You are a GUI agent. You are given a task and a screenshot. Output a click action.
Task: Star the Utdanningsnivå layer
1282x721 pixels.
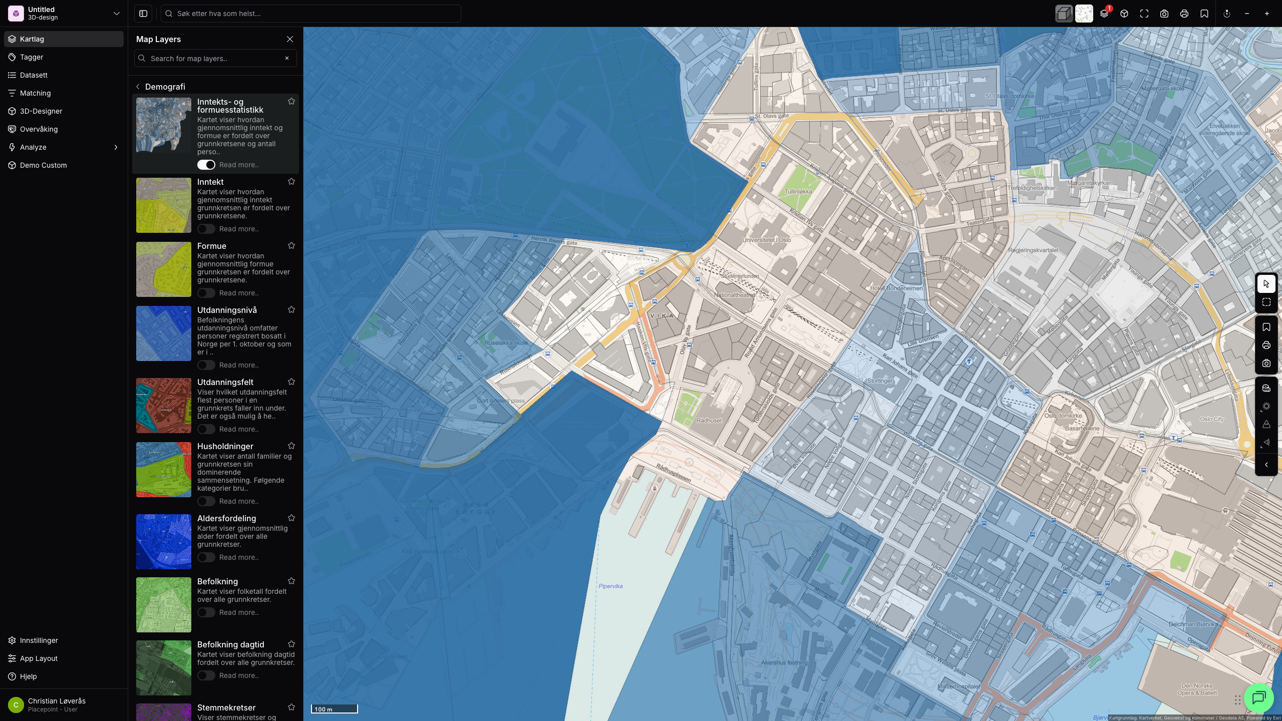pos(291,309)
